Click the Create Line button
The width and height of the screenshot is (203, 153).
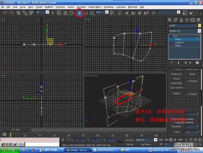(177, 74)
